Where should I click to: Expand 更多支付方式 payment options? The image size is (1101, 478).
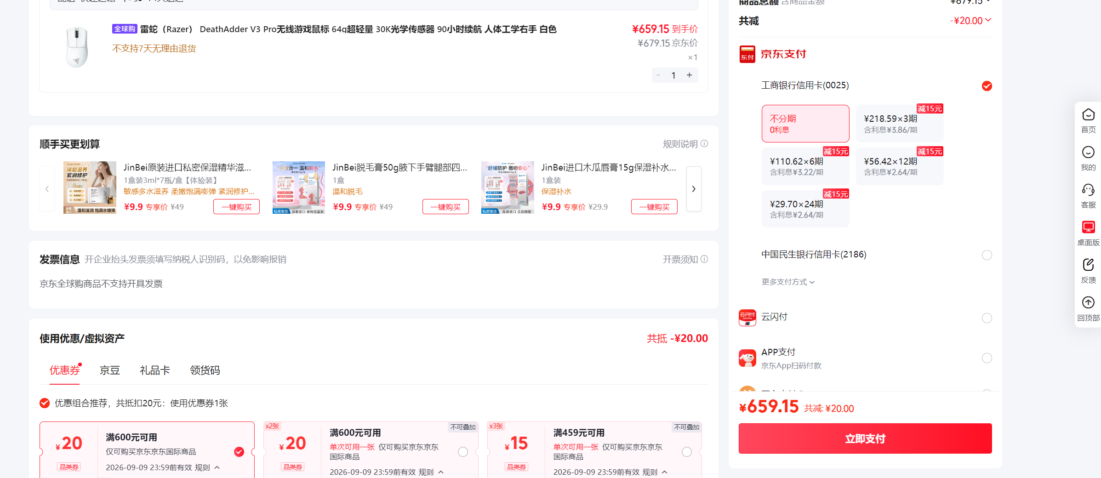pos(788,282)
